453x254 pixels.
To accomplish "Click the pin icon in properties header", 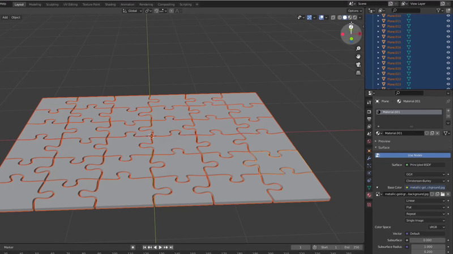I will point(448,101).
